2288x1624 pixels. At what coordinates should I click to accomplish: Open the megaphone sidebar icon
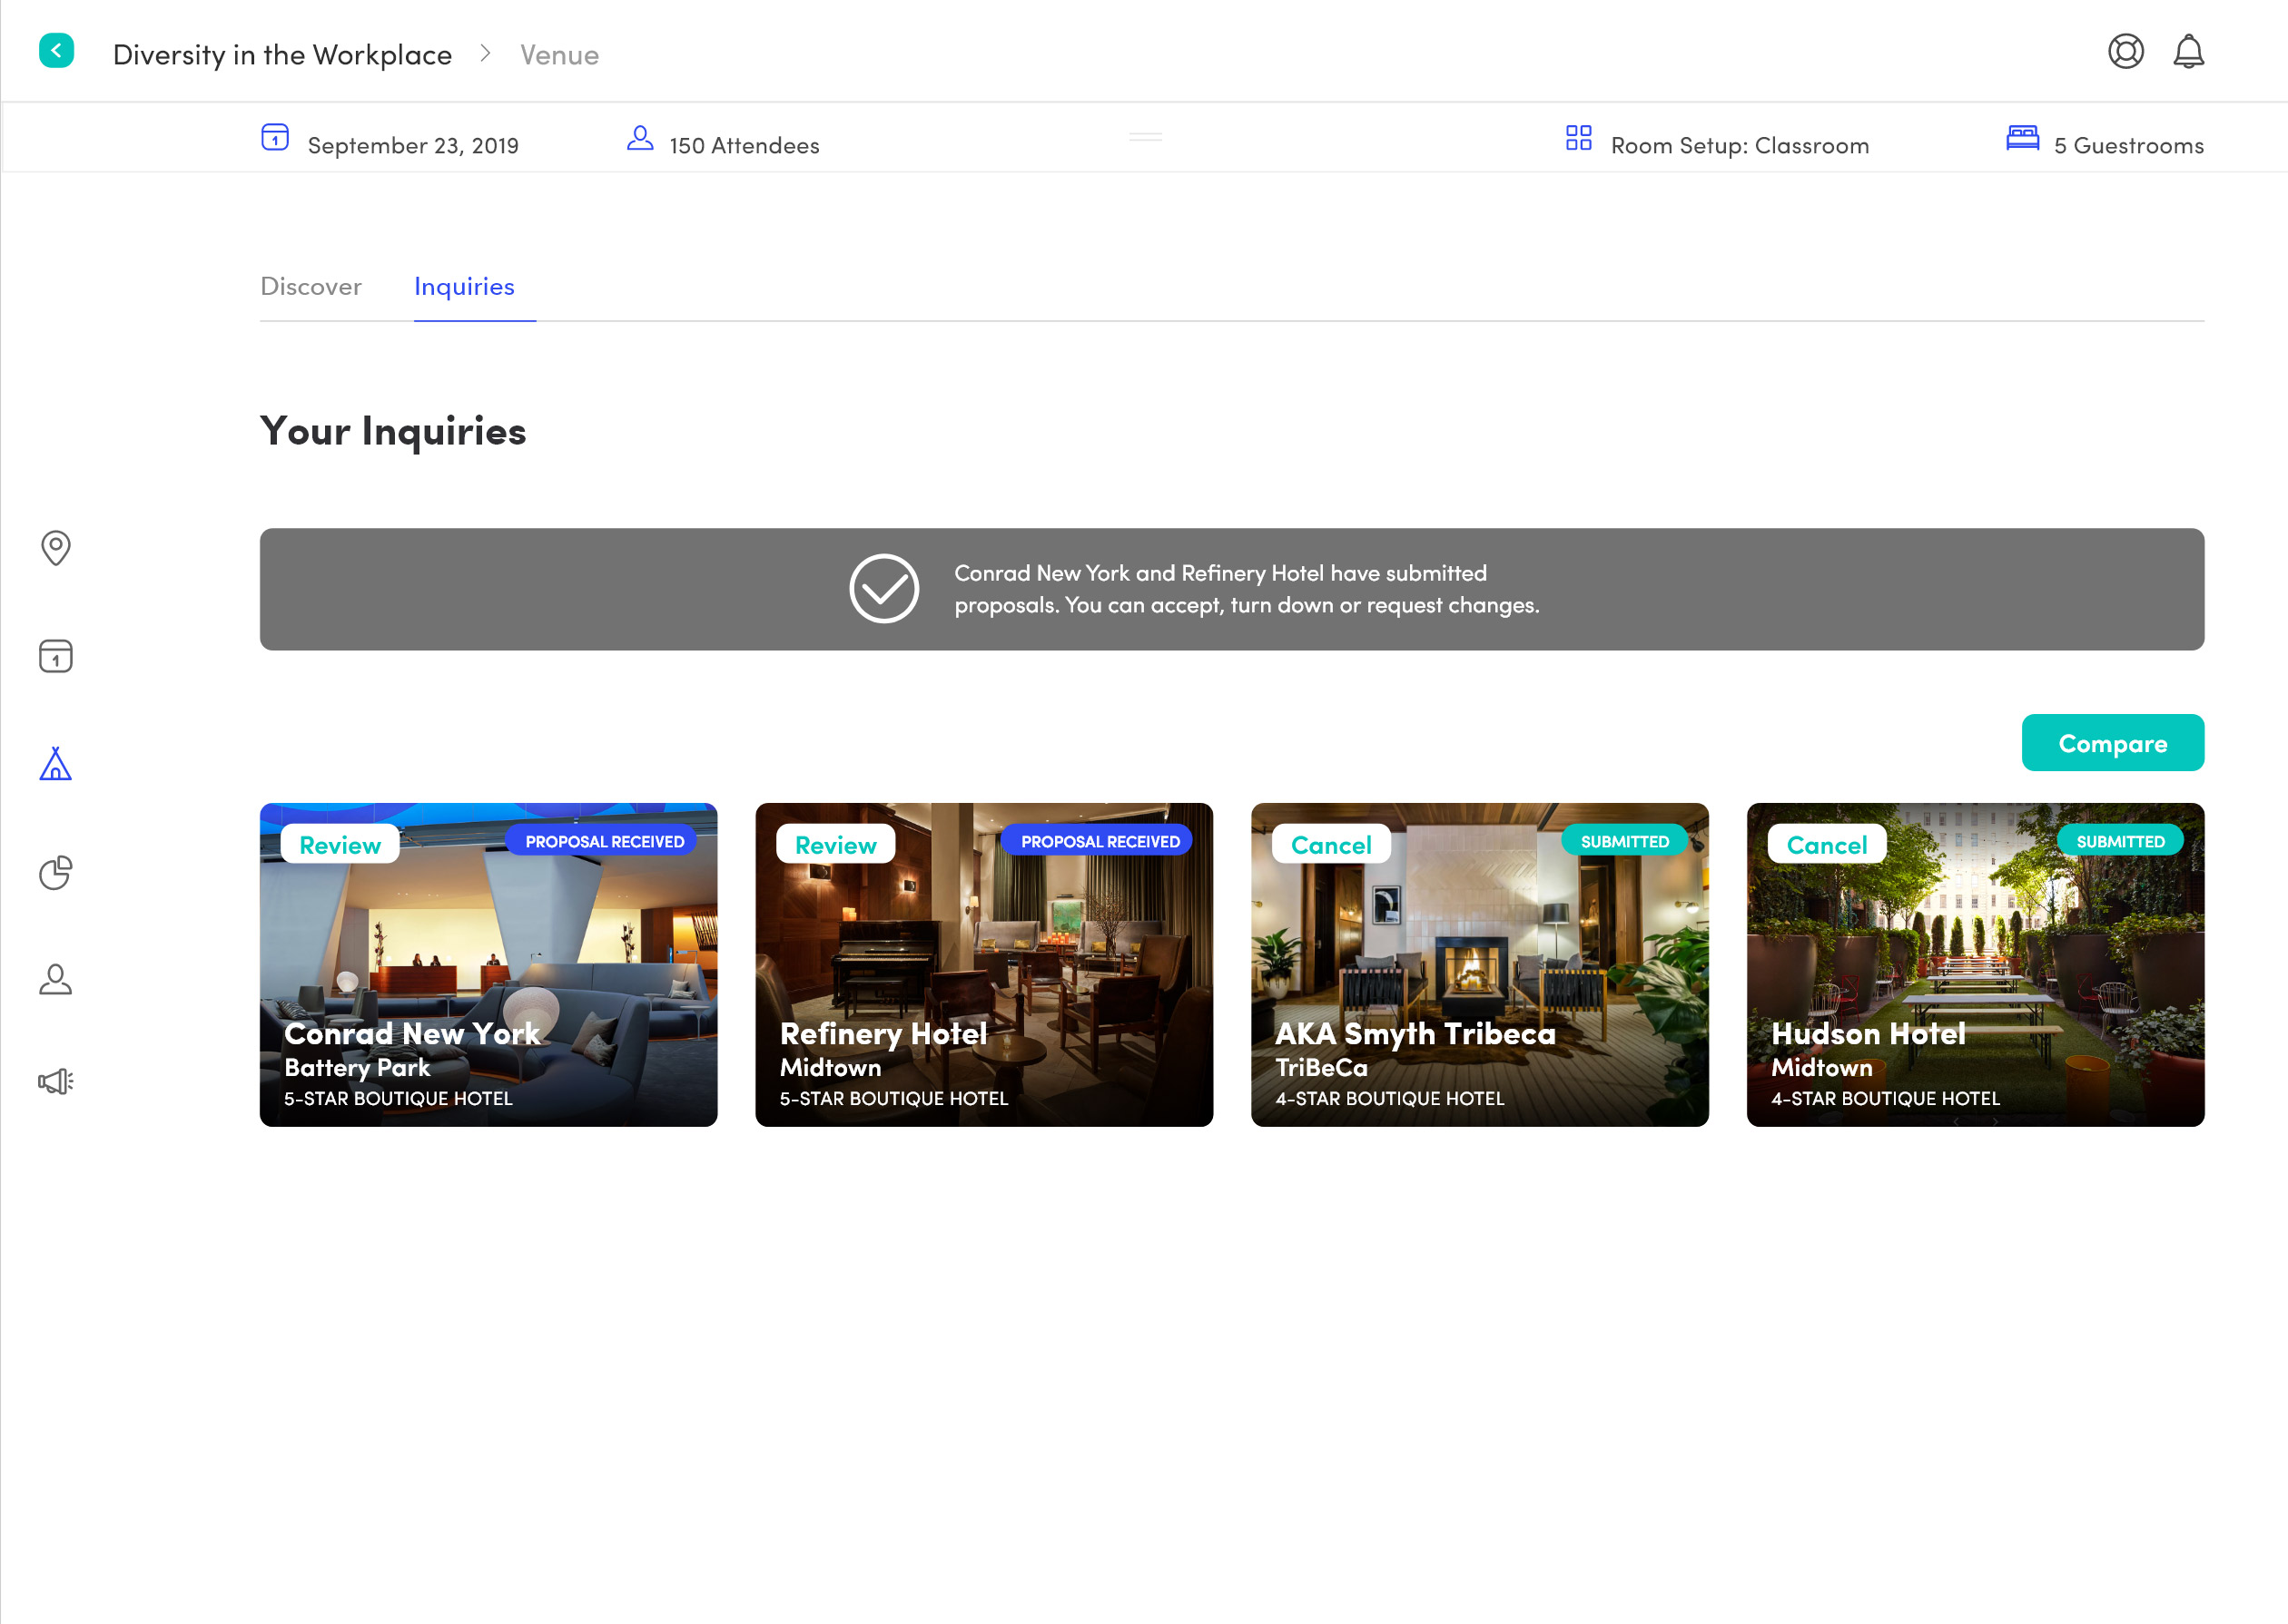tap(56, 1081)
